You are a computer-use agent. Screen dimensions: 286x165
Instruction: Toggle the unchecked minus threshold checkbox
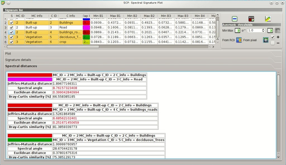[x=273, y=43]
